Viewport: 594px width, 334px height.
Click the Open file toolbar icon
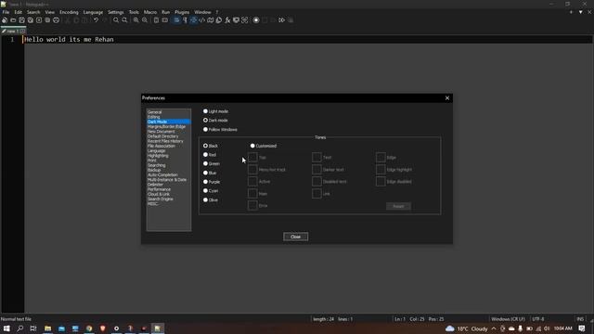pos(13,20)
